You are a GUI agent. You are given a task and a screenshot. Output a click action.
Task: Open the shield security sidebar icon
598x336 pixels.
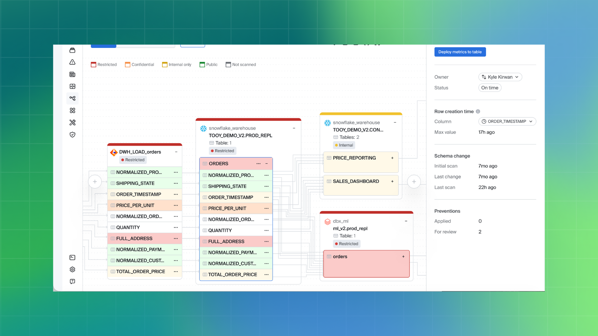(72, 135)
